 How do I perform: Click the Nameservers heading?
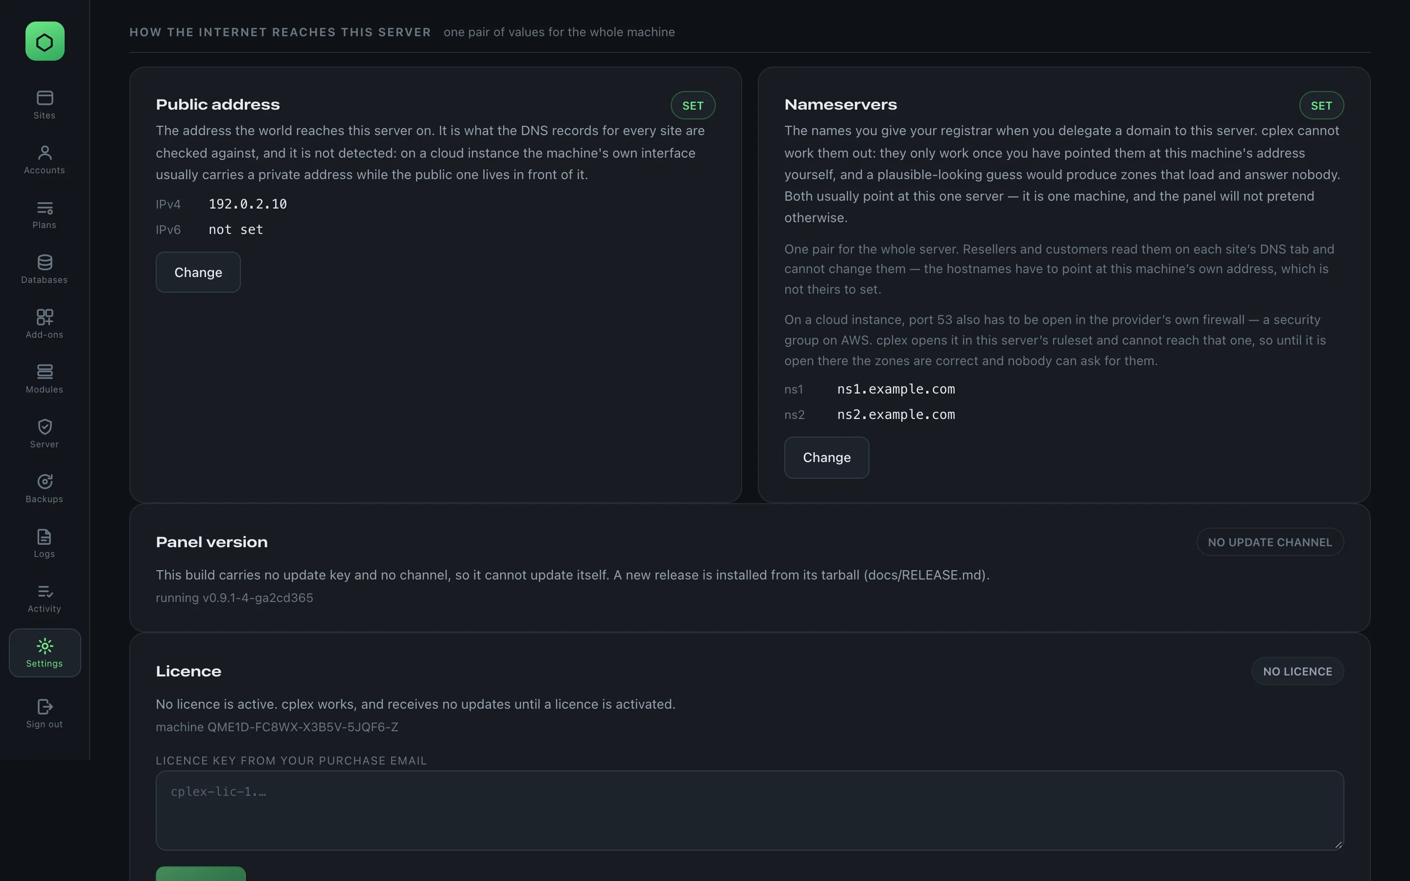(840, 105)
